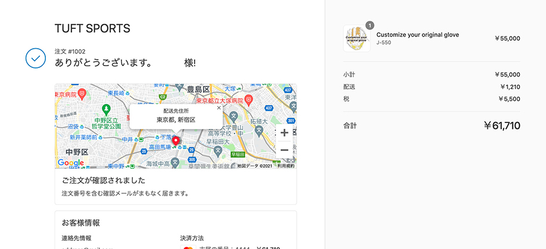
Task: Click the TUFT SPORTS store title
Action: (x=92, y=28)
